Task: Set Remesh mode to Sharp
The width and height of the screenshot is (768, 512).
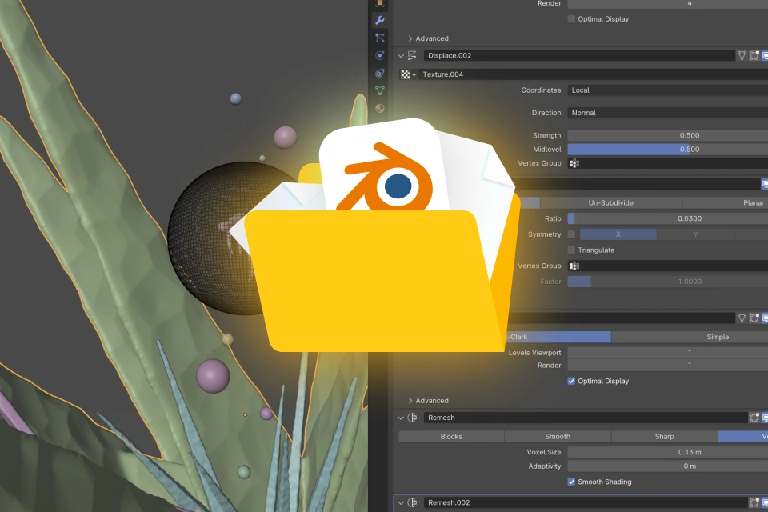Action: pos(664,437)
